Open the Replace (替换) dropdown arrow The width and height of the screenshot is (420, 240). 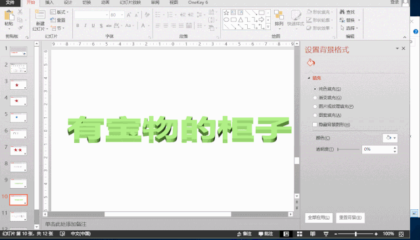point(359,20)
